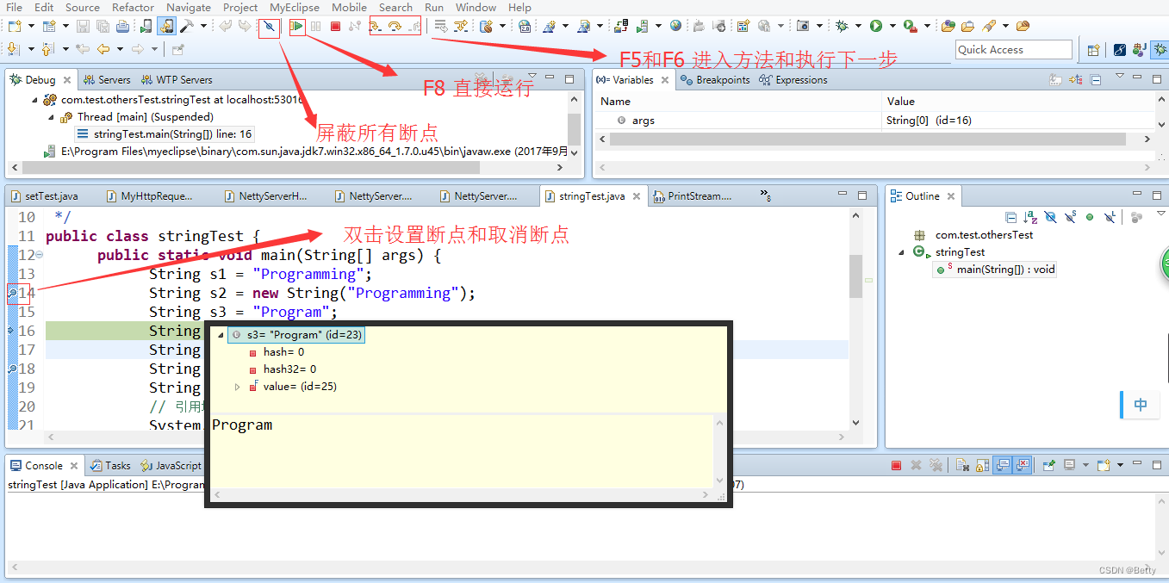
Task: Click the camera capture icon in toolbar
Action: coord(803,26)
